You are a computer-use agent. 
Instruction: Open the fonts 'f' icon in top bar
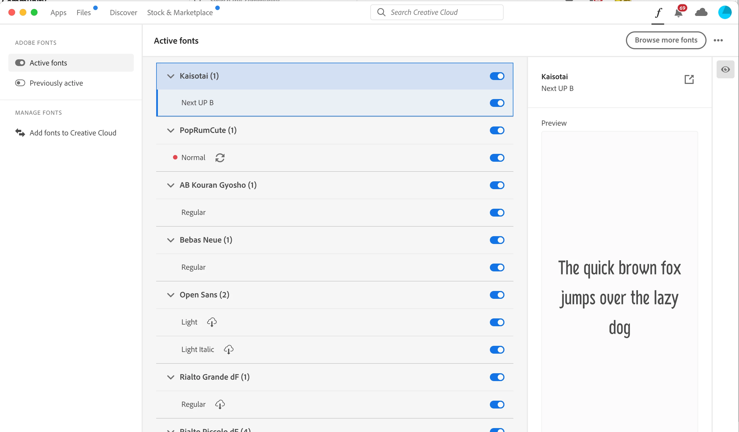coord(658,13)
